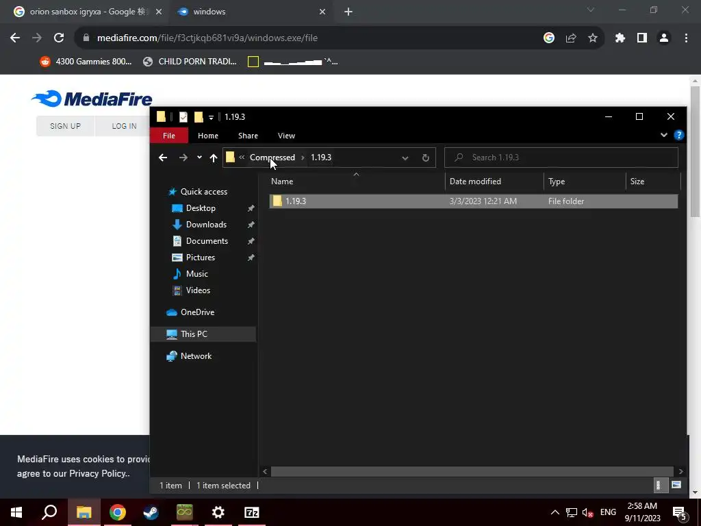Open the View ribbon tab

pos(286,136)
